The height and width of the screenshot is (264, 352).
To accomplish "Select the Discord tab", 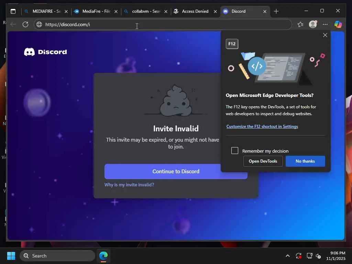I will point(245,11).
